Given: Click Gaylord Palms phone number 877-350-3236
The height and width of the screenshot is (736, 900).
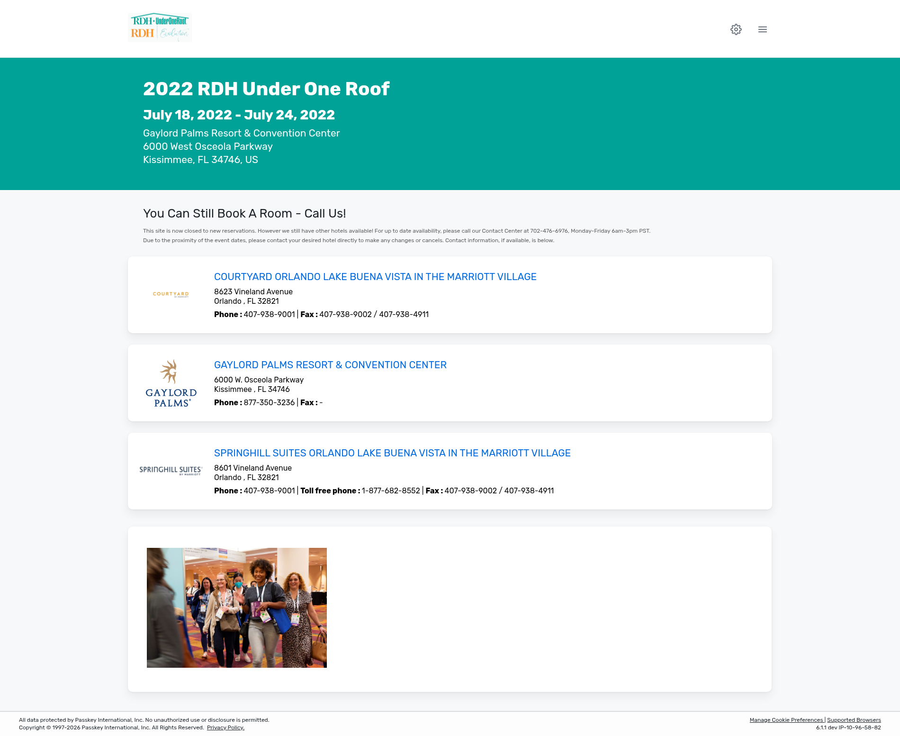Looking at the screenshot, I should (269, 402).
